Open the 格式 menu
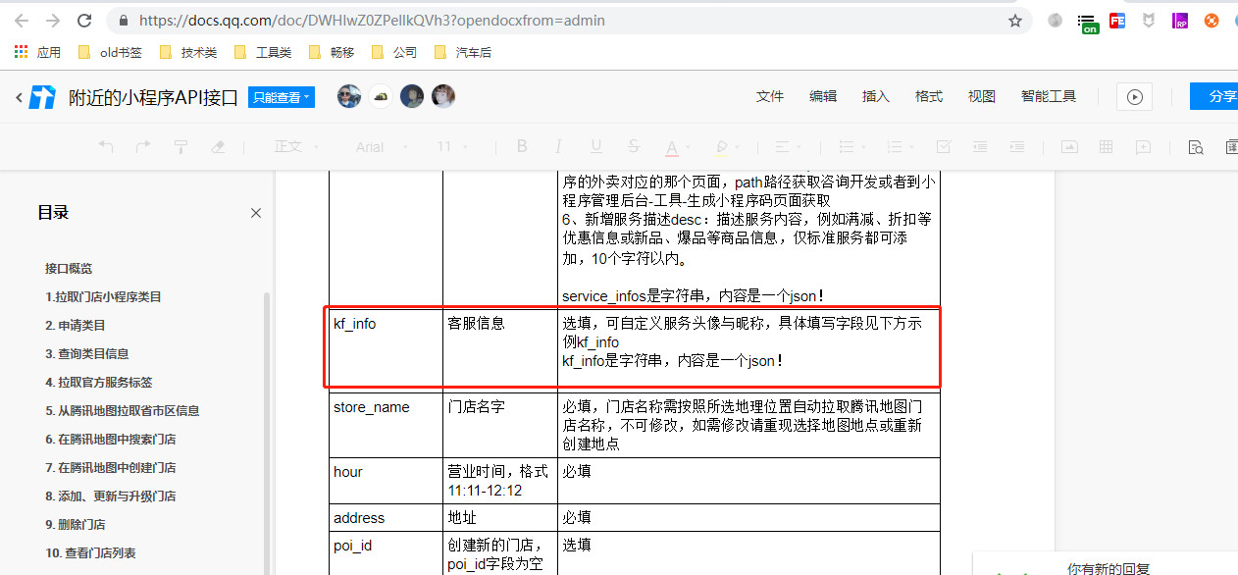 [x=929, y=96]
